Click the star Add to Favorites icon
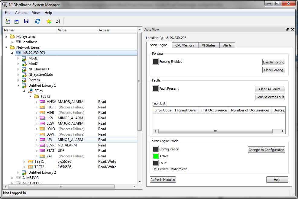 49,21
